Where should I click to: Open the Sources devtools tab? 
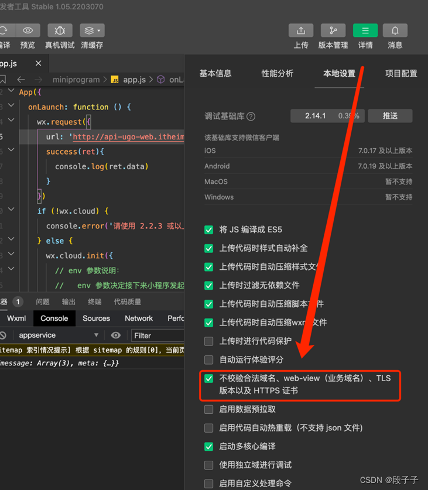[x=96, y=318]
